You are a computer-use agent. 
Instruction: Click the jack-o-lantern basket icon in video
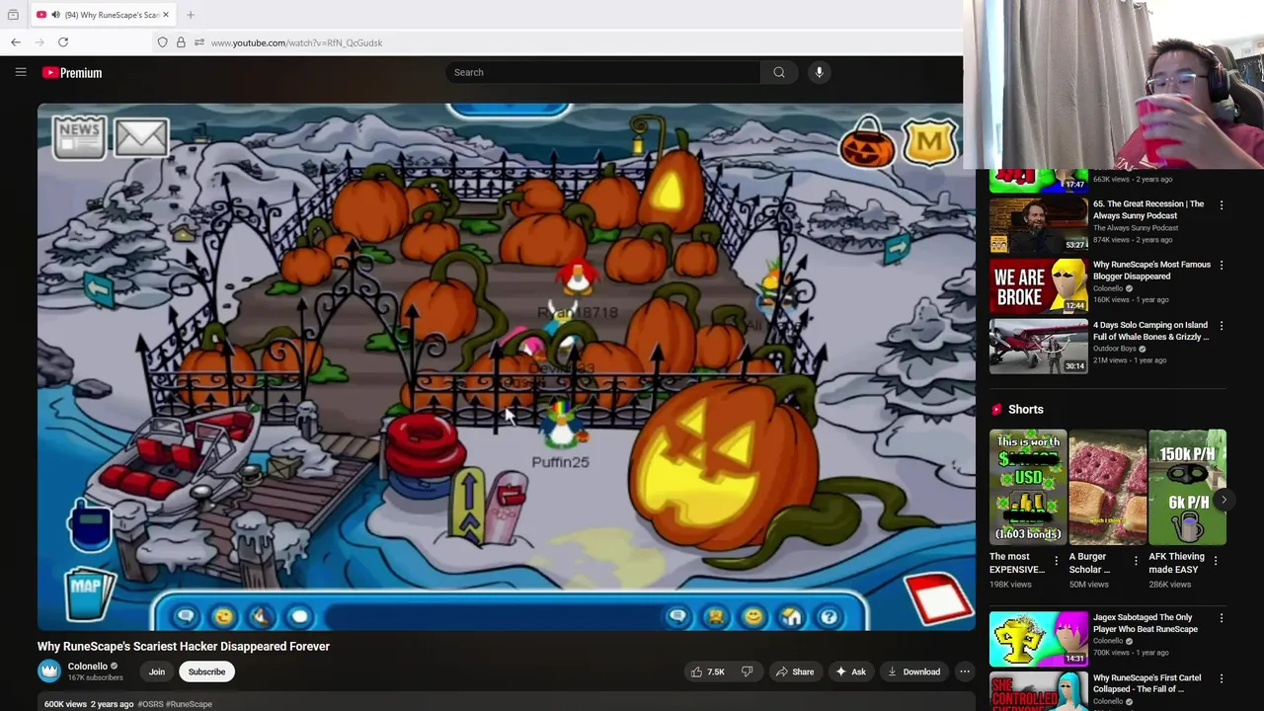tap(867, 144)
